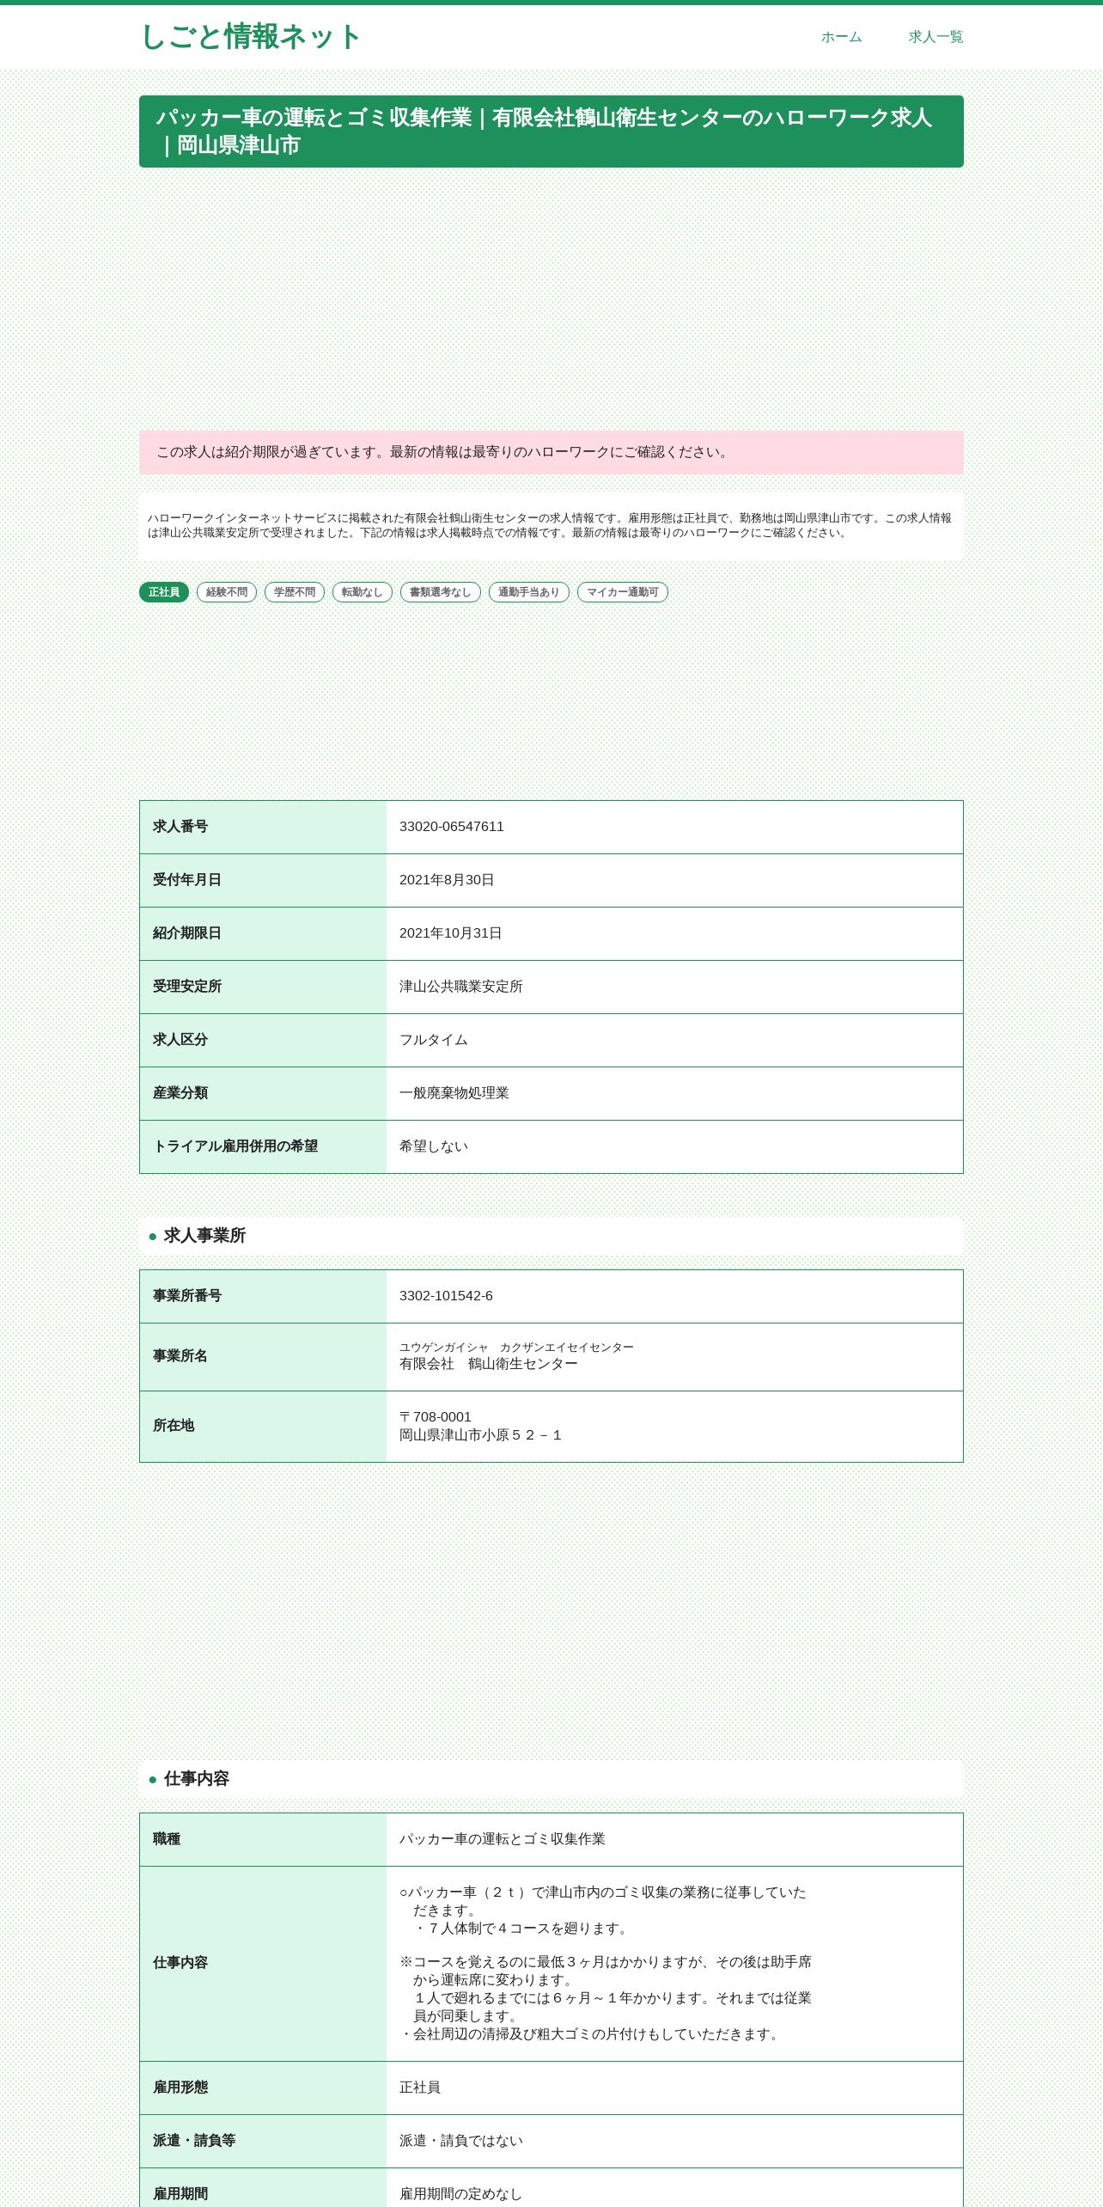Click the 正社員 tag
Image resolution: width=1103 pixels, height=2207 pixels.
click(164, 592)
